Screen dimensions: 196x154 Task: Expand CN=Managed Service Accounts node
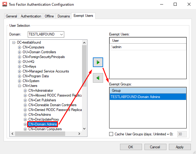[x=19, y=72]
